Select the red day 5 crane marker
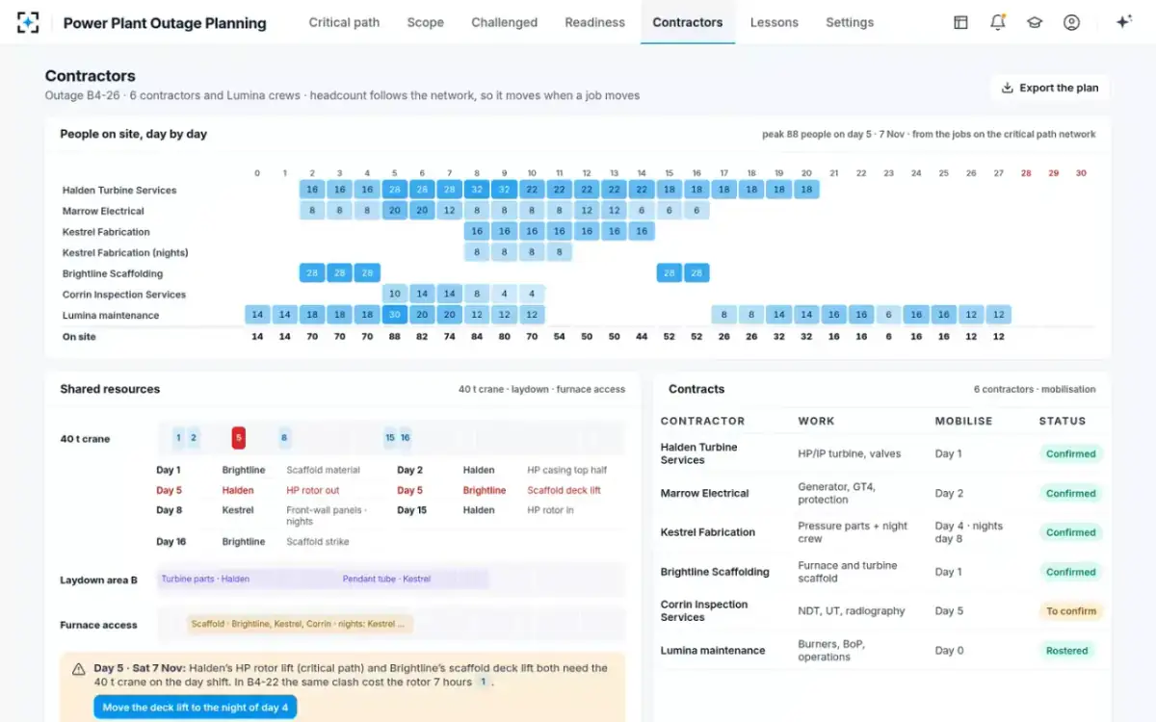Screen dimensions: 1156x722 [x=238, y=438]
